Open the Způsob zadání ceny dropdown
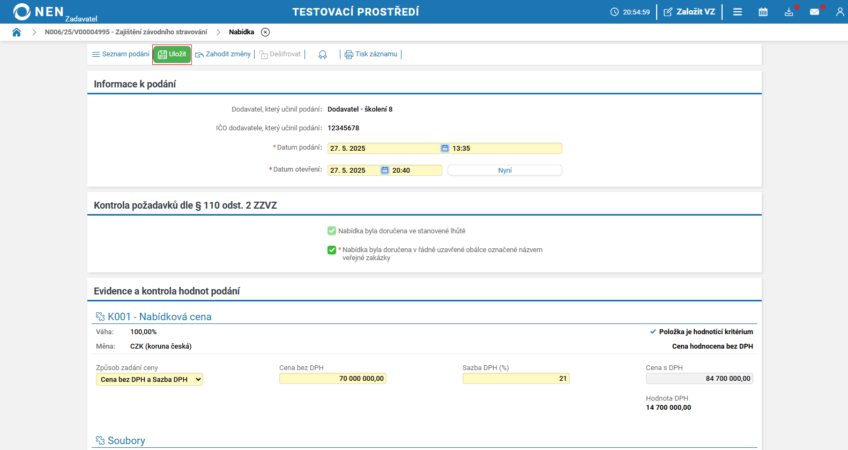This screenshot has width=848, height=450. [x=150, y=380]
